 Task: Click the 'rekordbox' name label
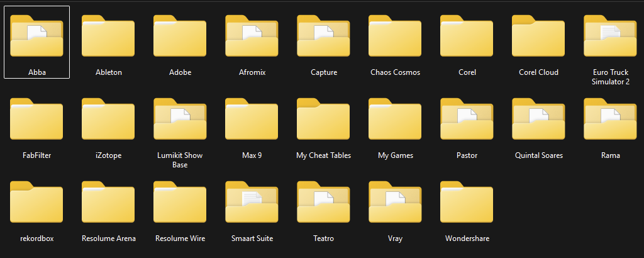(37, 238)
